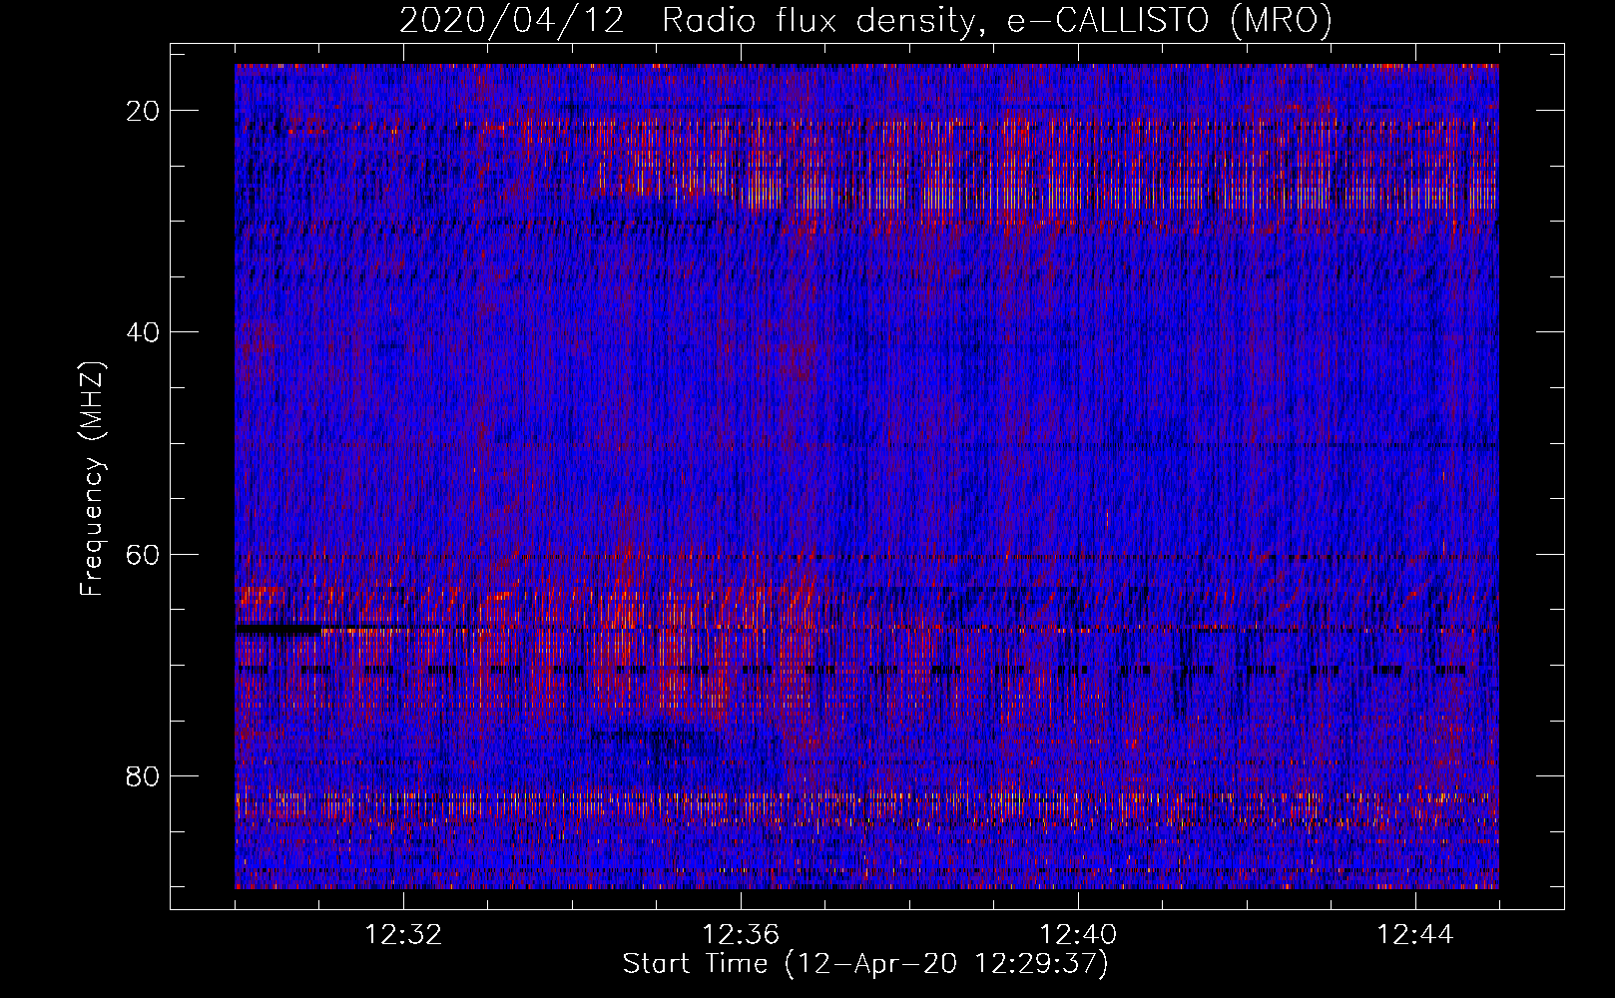The width and height of the screenshot is (1615, 998).
Task: Click the 12:36 time tick label
Action: click(x=741, y=935)
